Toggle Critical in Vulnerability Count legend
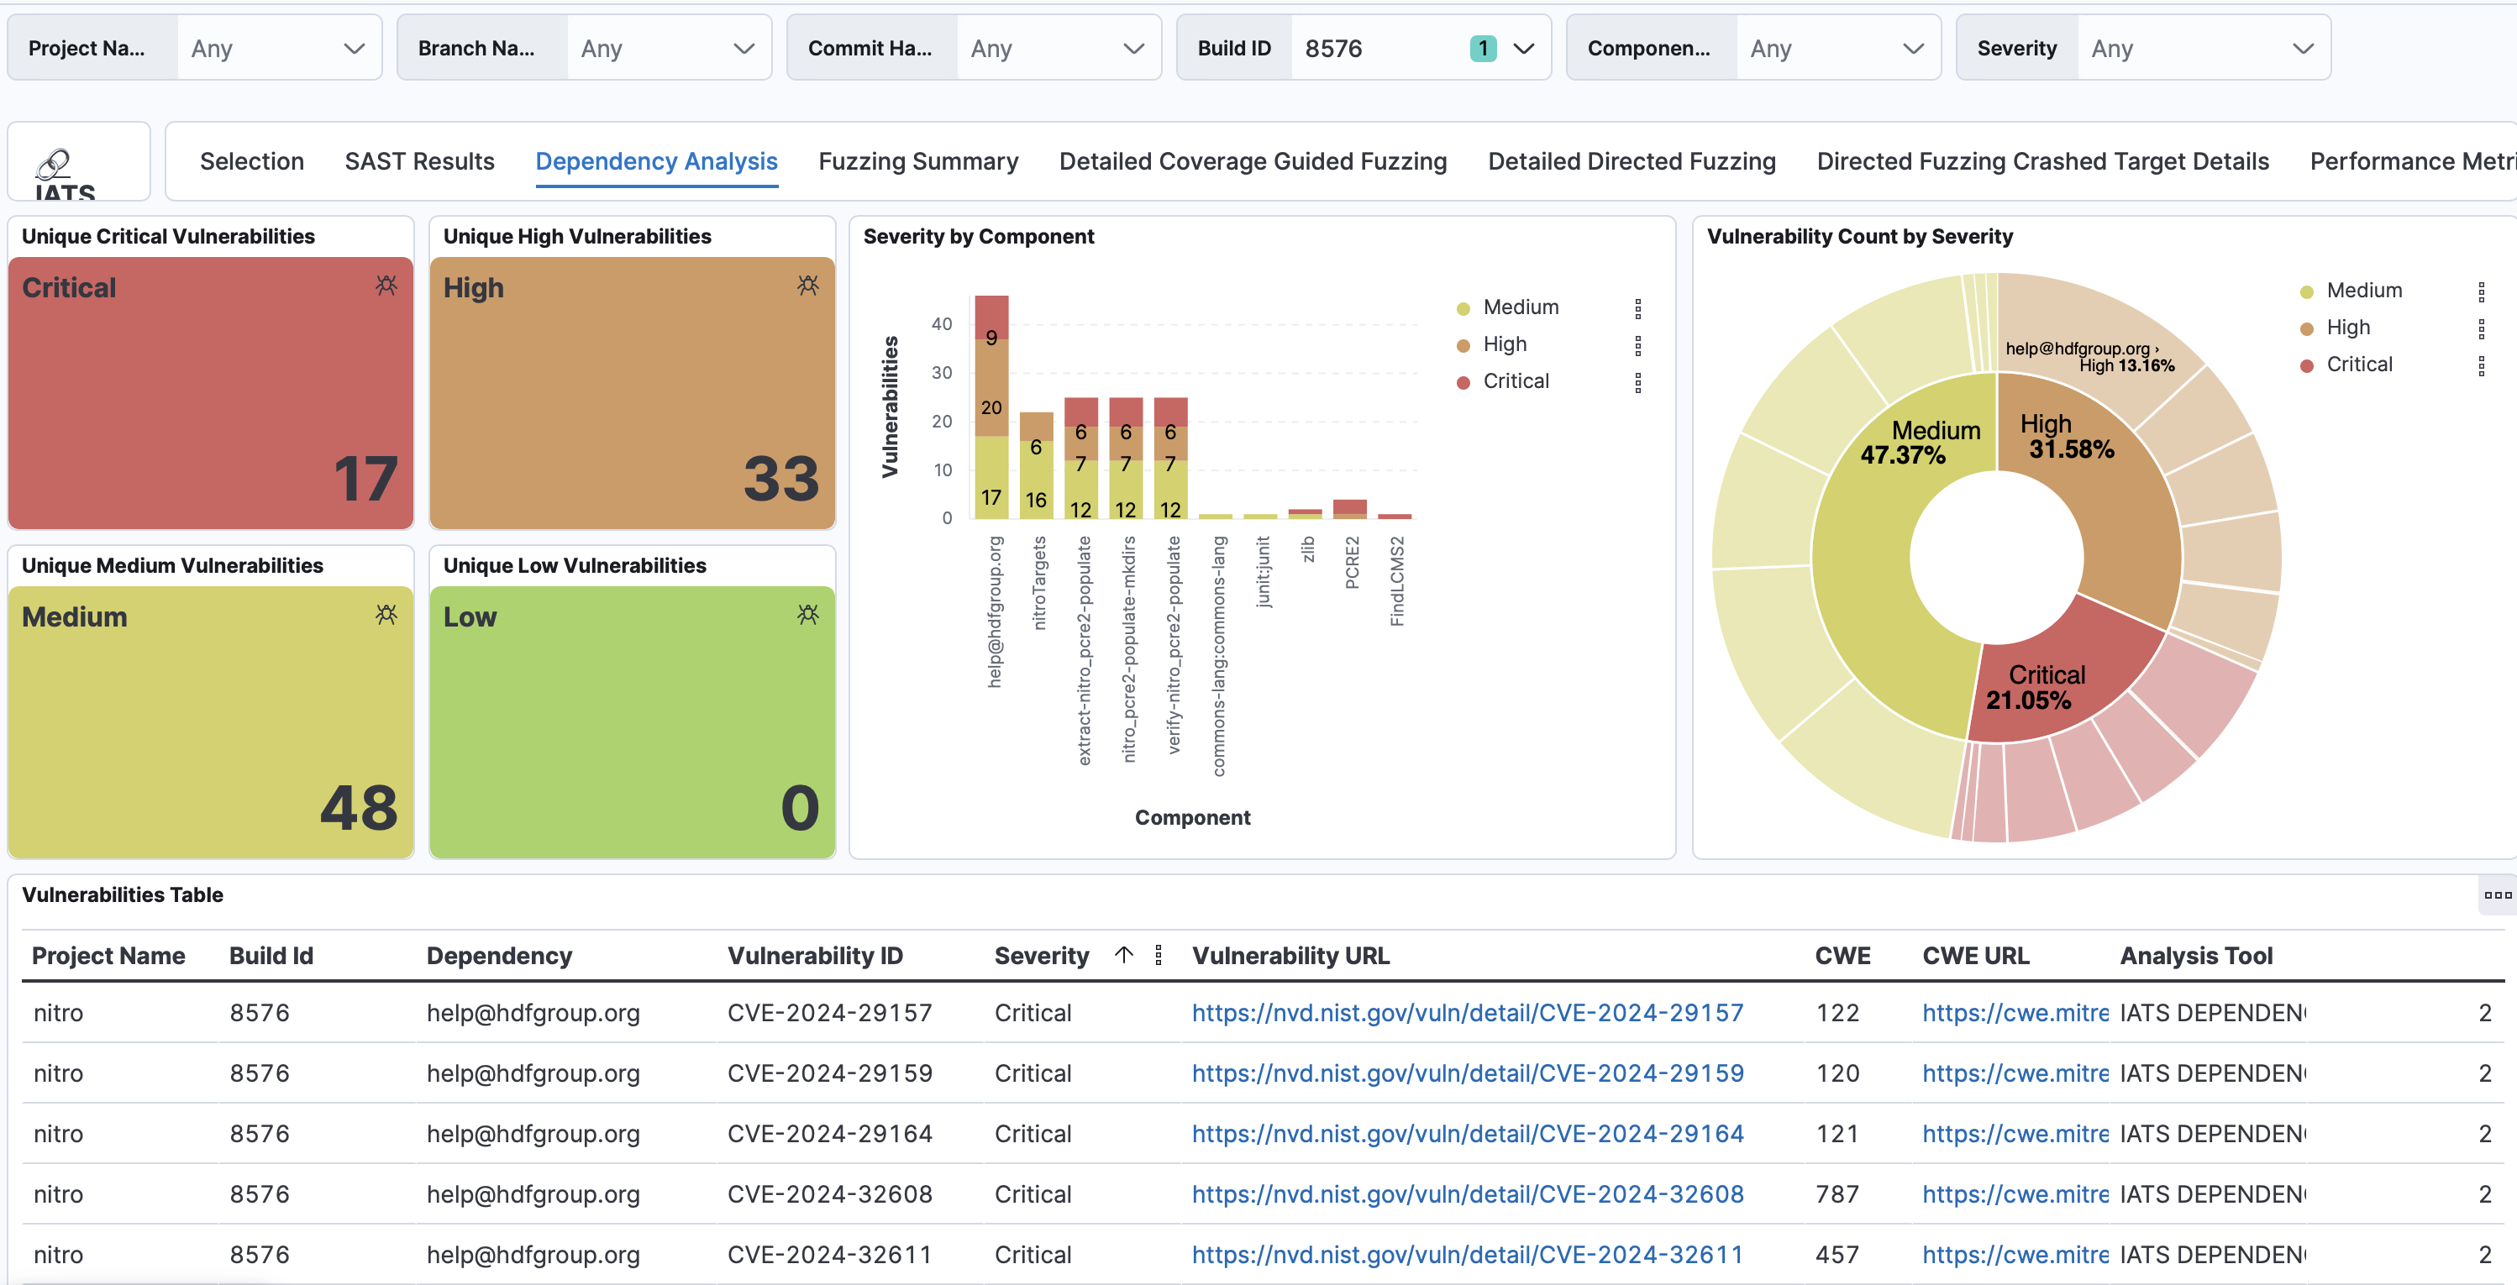Screen dimensions: 2517x1285 point(2359,365)
